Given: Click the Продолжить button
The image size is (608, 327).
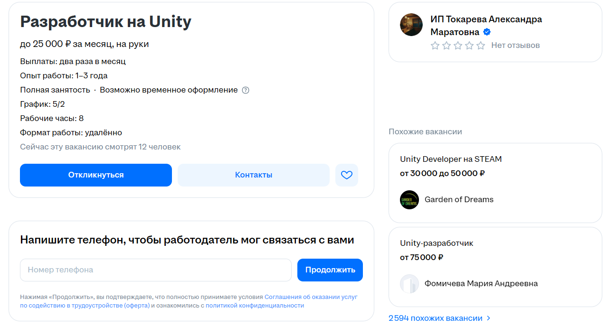Looking at the screenshot, I should coord(330,270).
